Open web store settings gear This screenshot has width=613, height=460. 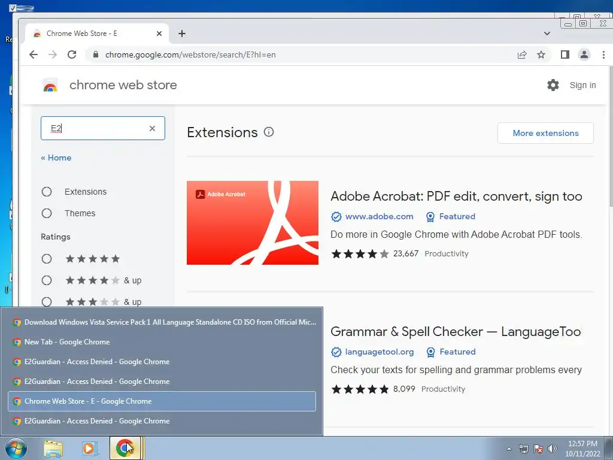[553, 85]
